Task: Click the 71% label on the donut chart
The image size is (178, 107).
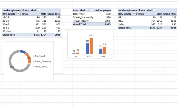Action: (12, 67)
